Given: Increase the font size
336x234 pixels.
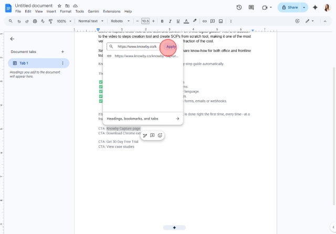Looking at the screenshot, I should coord(153,21).
